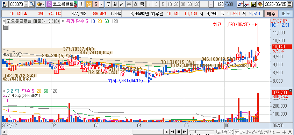
Task: Play chart replay forward
Action: point(167,132)
